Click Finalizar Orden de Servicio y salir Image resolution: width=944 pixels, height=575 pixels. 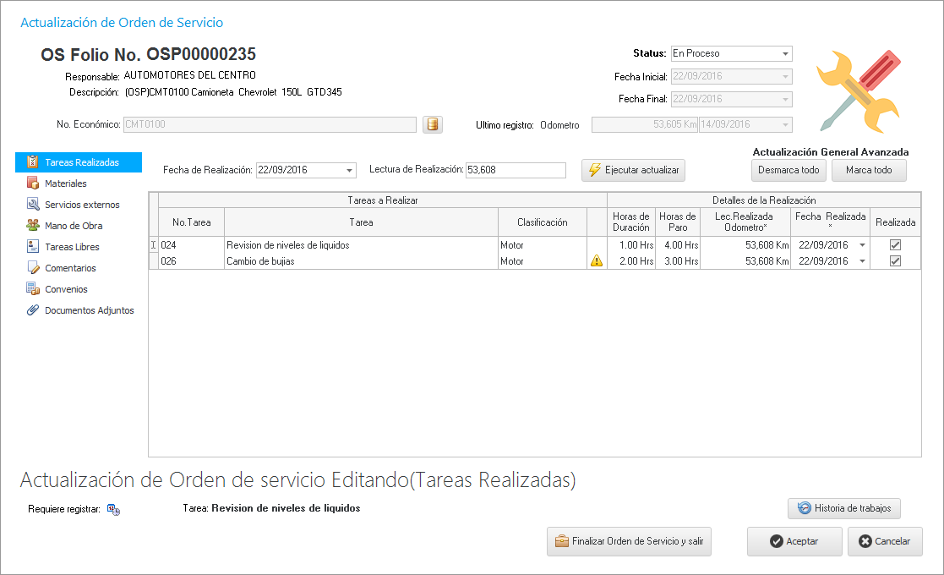click(629, 541)
